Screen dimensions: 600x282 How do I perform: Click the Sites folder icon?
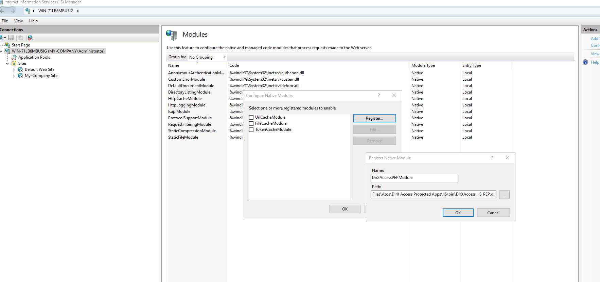coord(14,63)
